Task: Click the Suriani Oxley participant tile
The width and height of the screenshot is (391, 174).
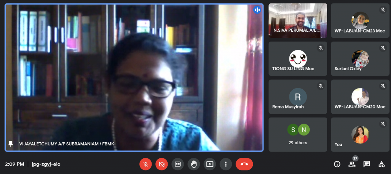Action: tap(360, 58)
